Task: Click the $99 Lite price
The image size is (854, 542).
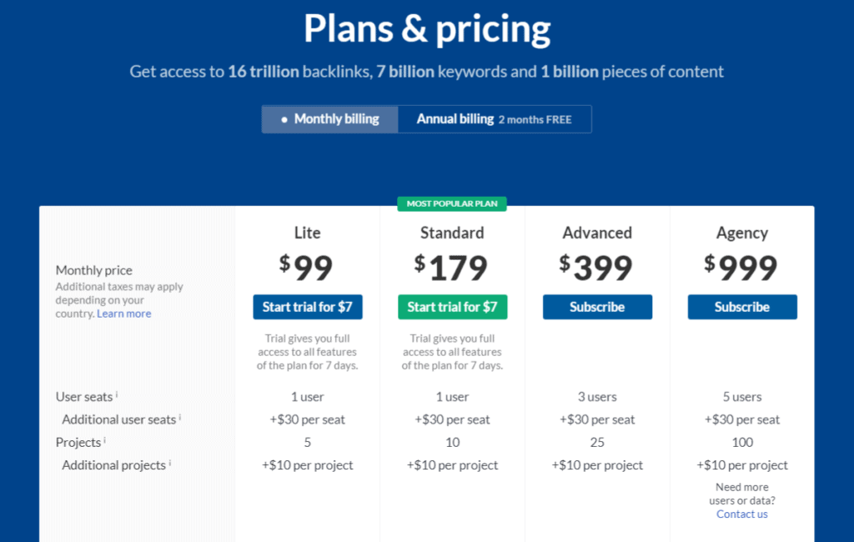Action: pos(306,268)
